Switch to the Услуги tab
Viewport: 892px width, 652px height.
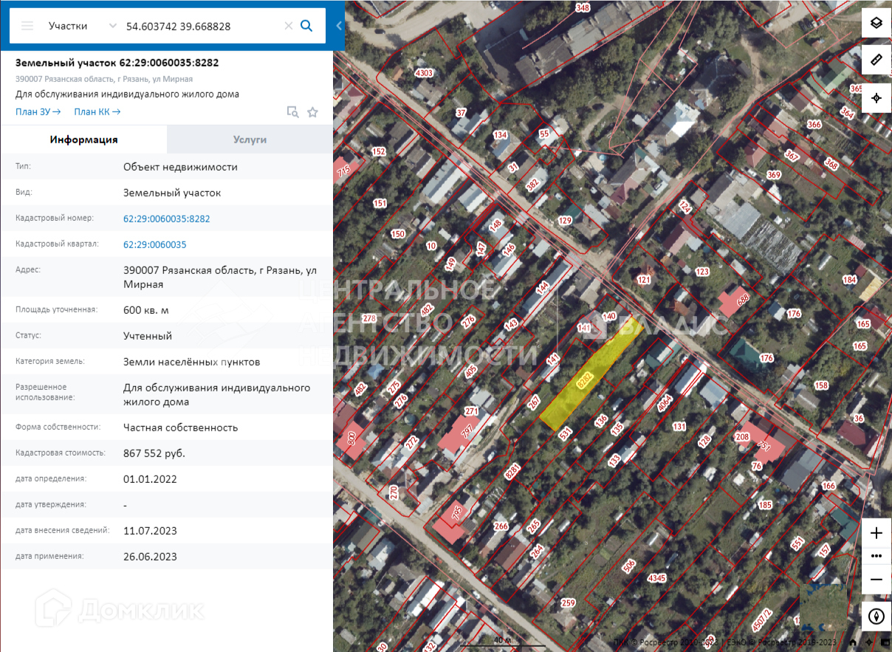click(x=250, y=140)
